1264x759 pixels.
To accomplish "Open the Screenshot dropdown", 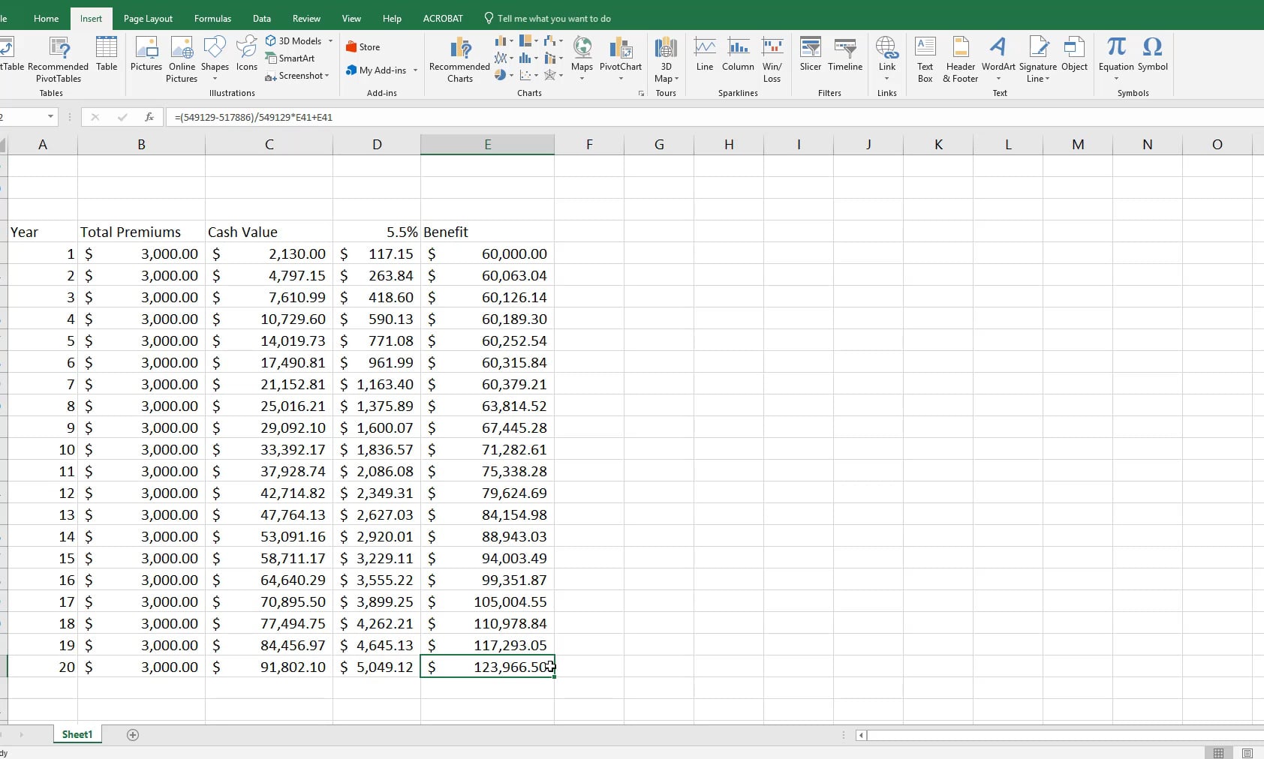I will (x=297, y=76).
